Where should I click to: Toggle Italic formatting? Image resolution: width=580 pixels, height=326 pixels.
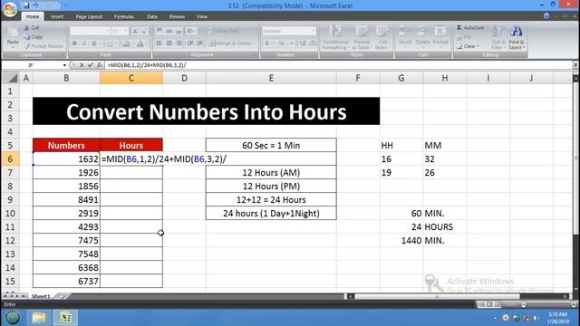click(84, 43)
